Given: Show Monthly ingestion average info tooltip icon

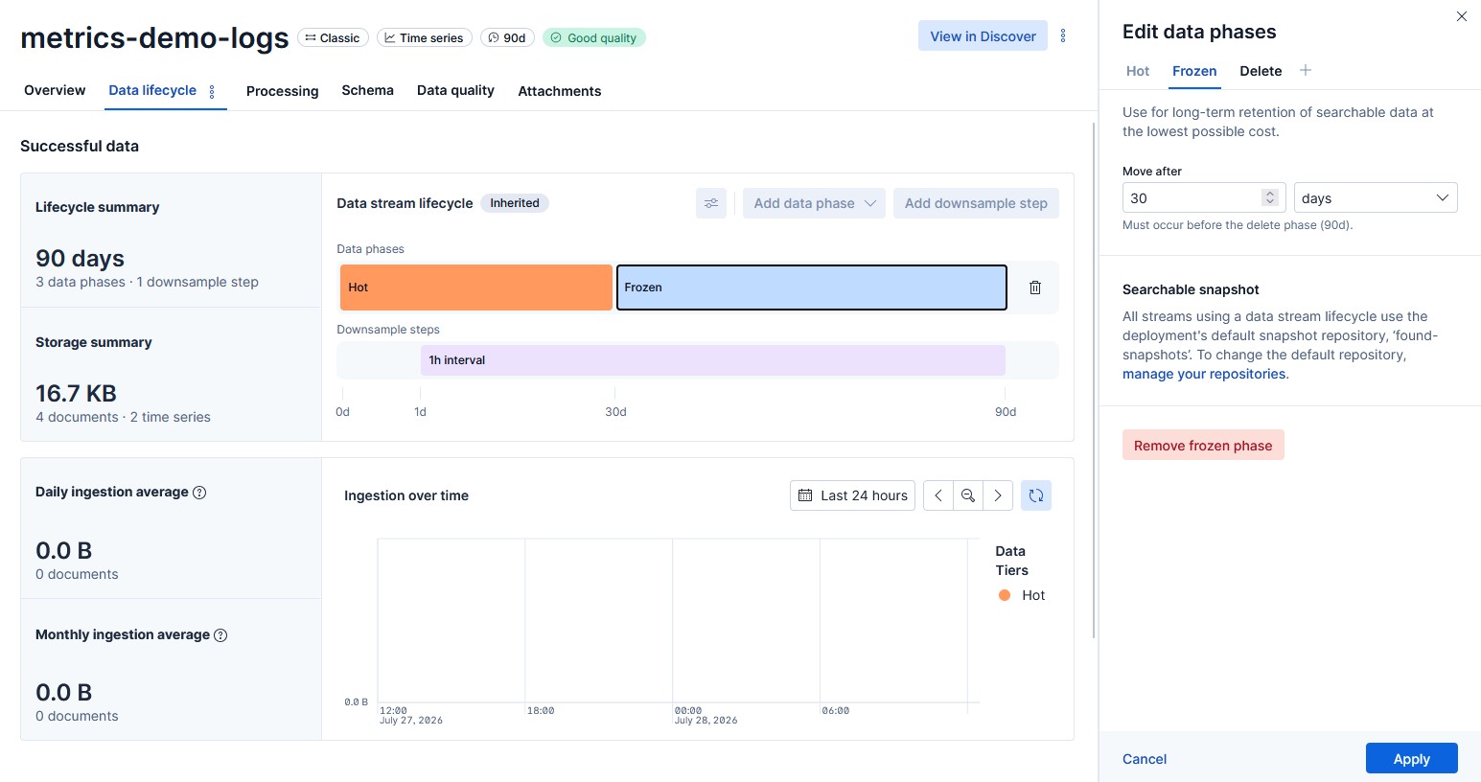Looking at the screenshot, I should point(220,635).
